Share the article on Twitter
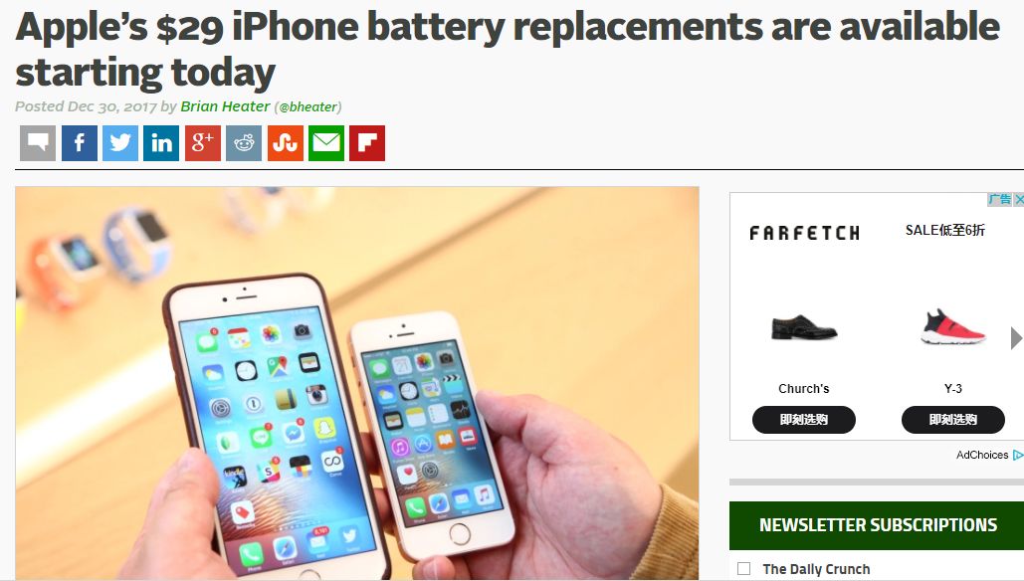 120,143
